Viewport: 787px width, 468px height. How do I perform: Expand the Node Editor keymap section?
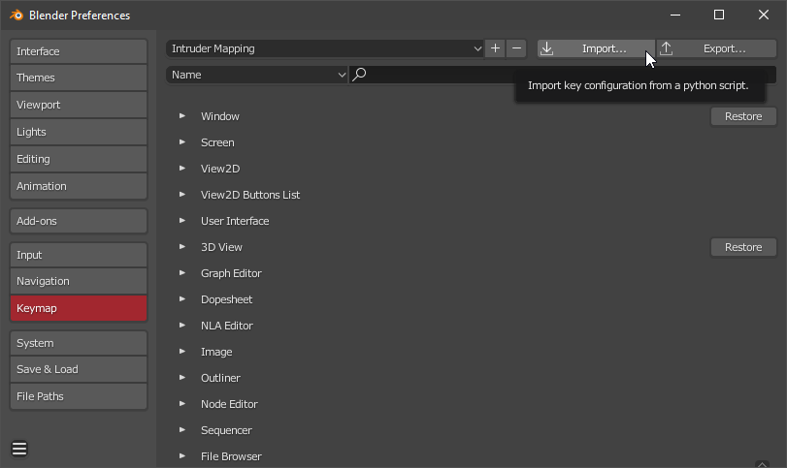[x=181, y=404]
